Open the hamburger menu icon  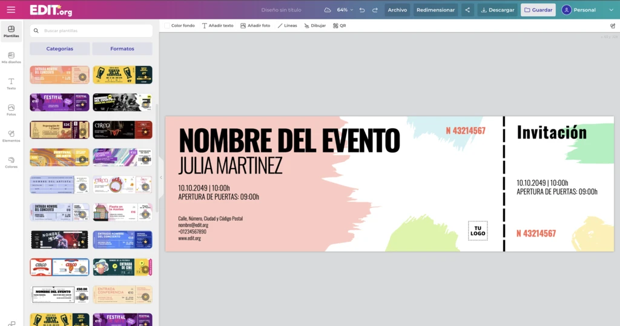(11, 10)
